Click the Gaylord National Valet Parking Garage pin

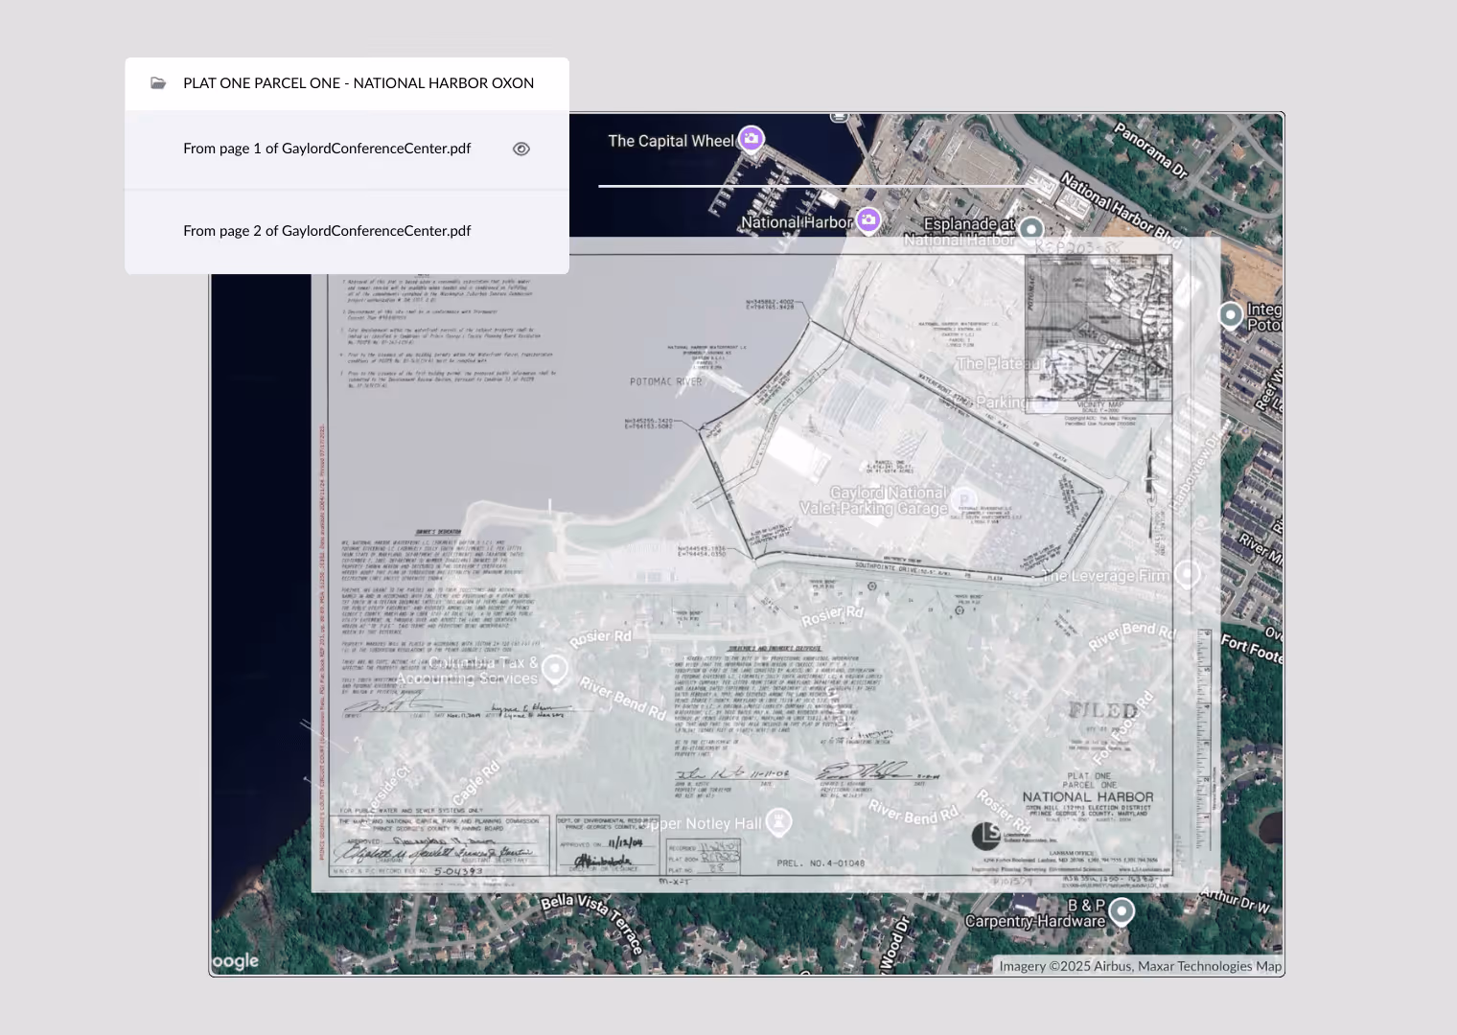coord(963,499)
